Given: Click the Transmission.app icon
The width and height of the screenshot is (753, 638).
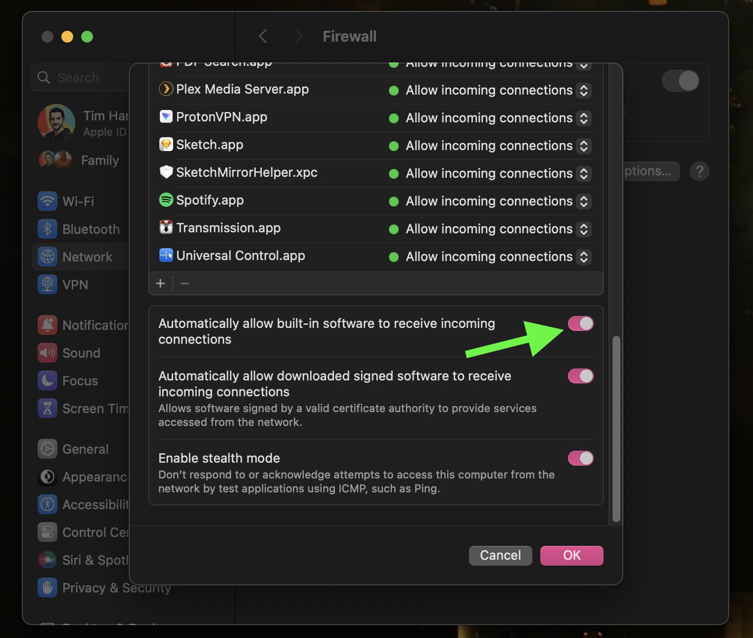Looking at the screenshot, I should click(166, 228).
